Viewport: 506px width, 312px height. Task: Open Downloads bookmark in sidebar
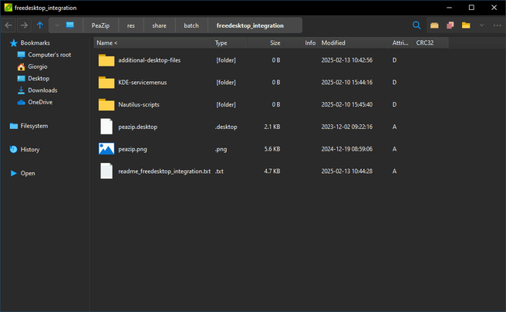tap(42, 90)
